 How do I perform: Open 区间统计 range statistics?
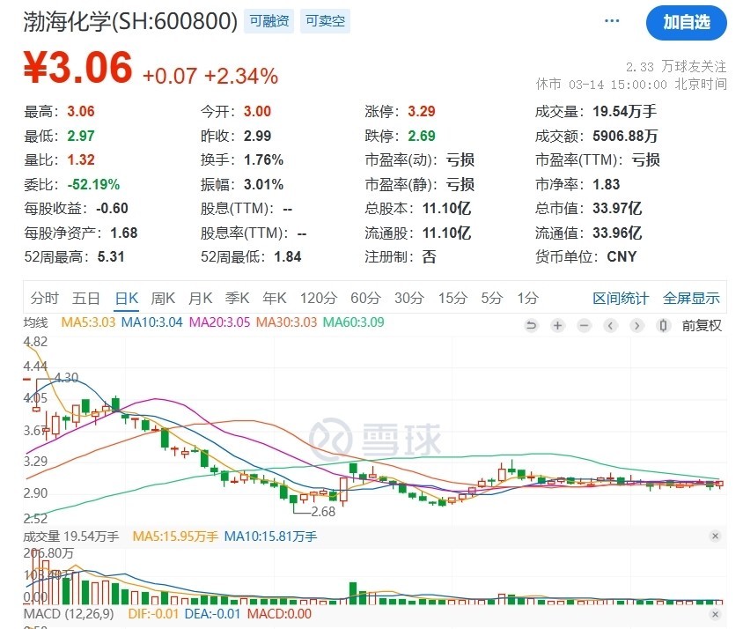(621, 299)
